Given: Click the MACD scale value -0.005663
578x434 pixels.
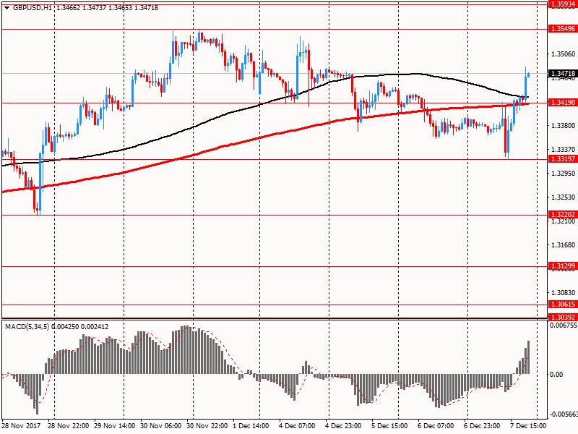Looking at the screenshot, I should point(564,414).
